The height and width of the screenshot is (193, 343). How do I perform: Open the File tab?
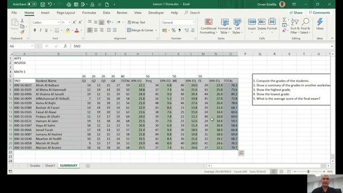tap(14, 13)
